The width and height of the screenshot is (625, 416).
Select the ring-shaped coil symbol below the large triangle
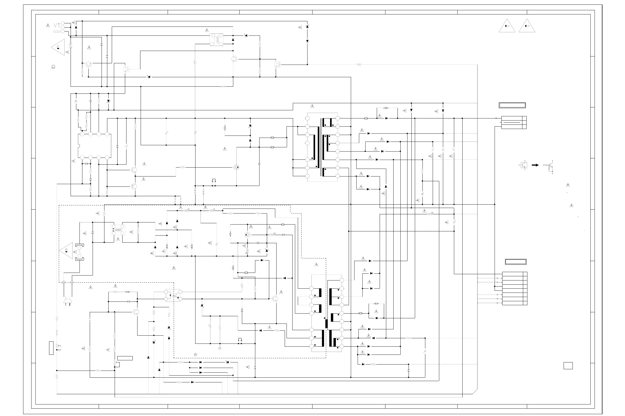click(53, 67)
